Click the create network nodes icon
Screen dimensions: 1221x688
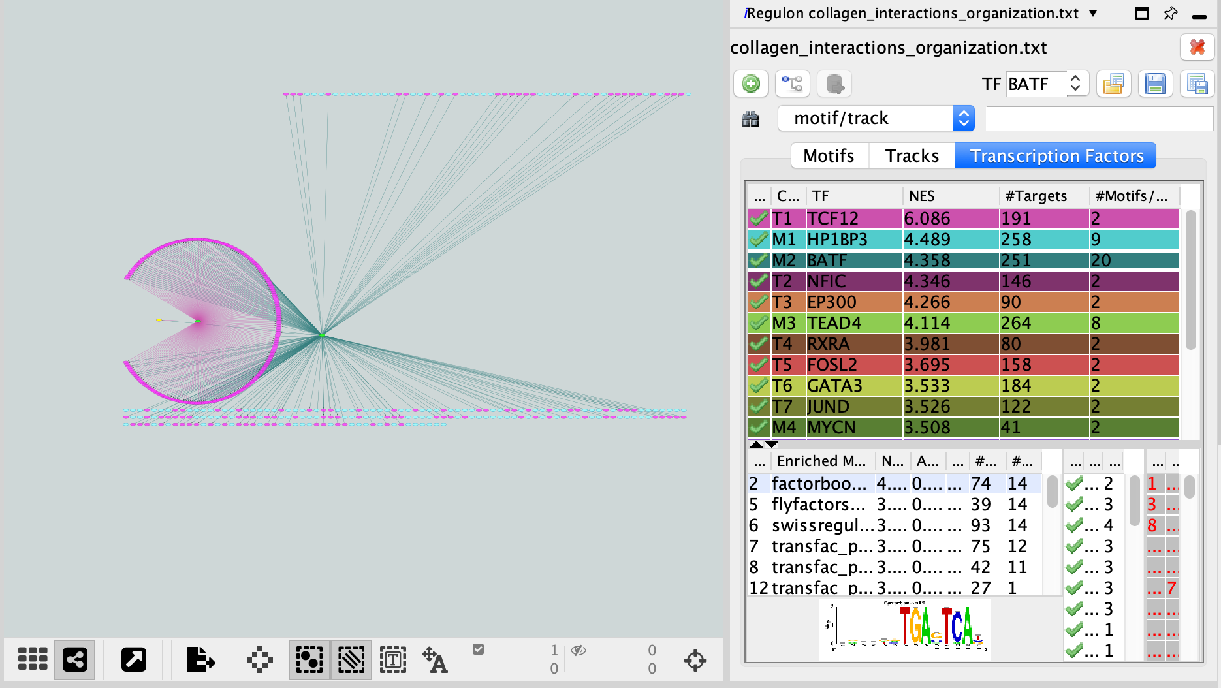point(793,84)
